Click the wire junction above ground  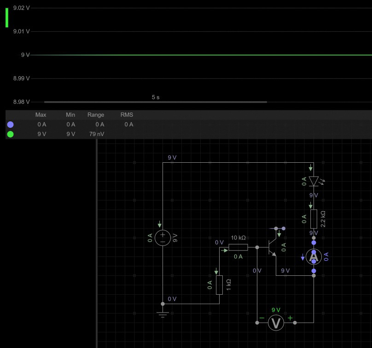(163, 304)
